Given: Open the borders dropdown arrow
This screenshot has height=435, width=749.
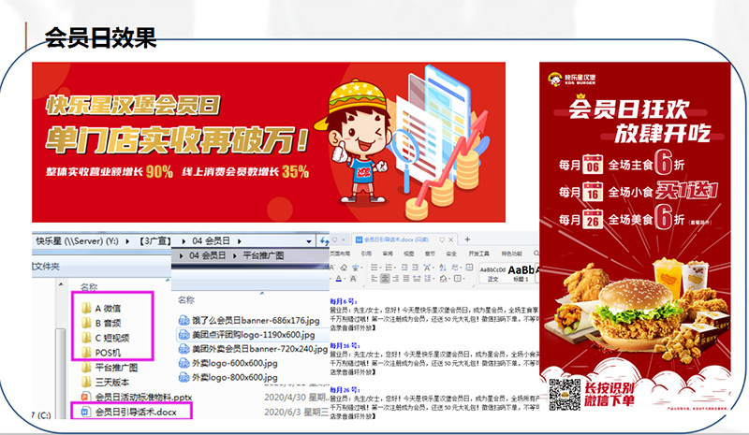Looking at the screenshot, I should 463,279.
